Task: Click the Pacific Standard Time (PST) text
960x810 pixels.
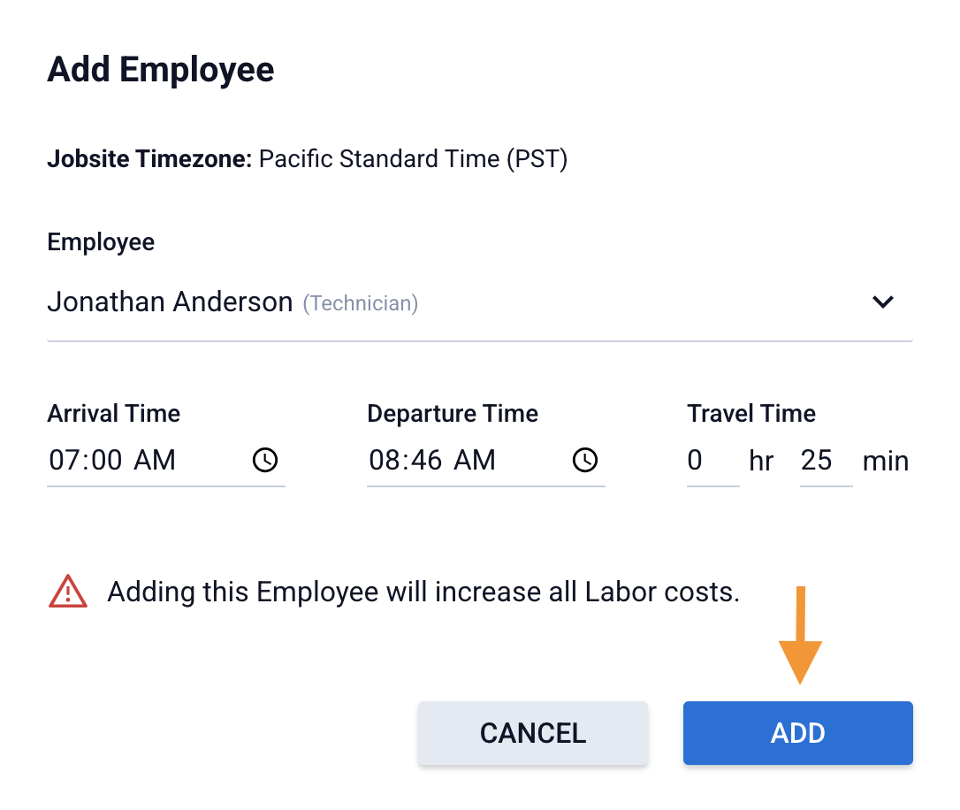Action: [x=413, y=159]
